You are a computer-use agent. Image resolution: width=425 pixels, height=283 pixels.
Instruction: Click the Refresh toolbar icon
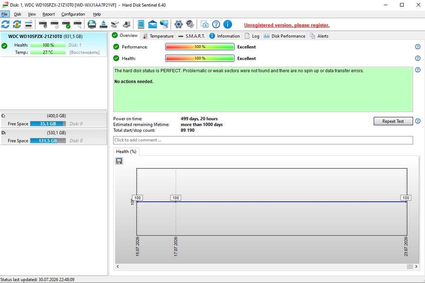(x=6, y=24)
